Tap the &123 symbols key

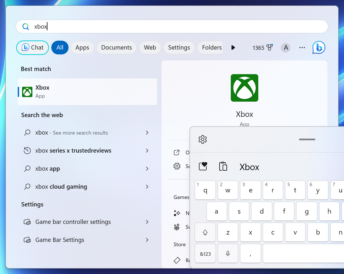click(x=205, y=253)
